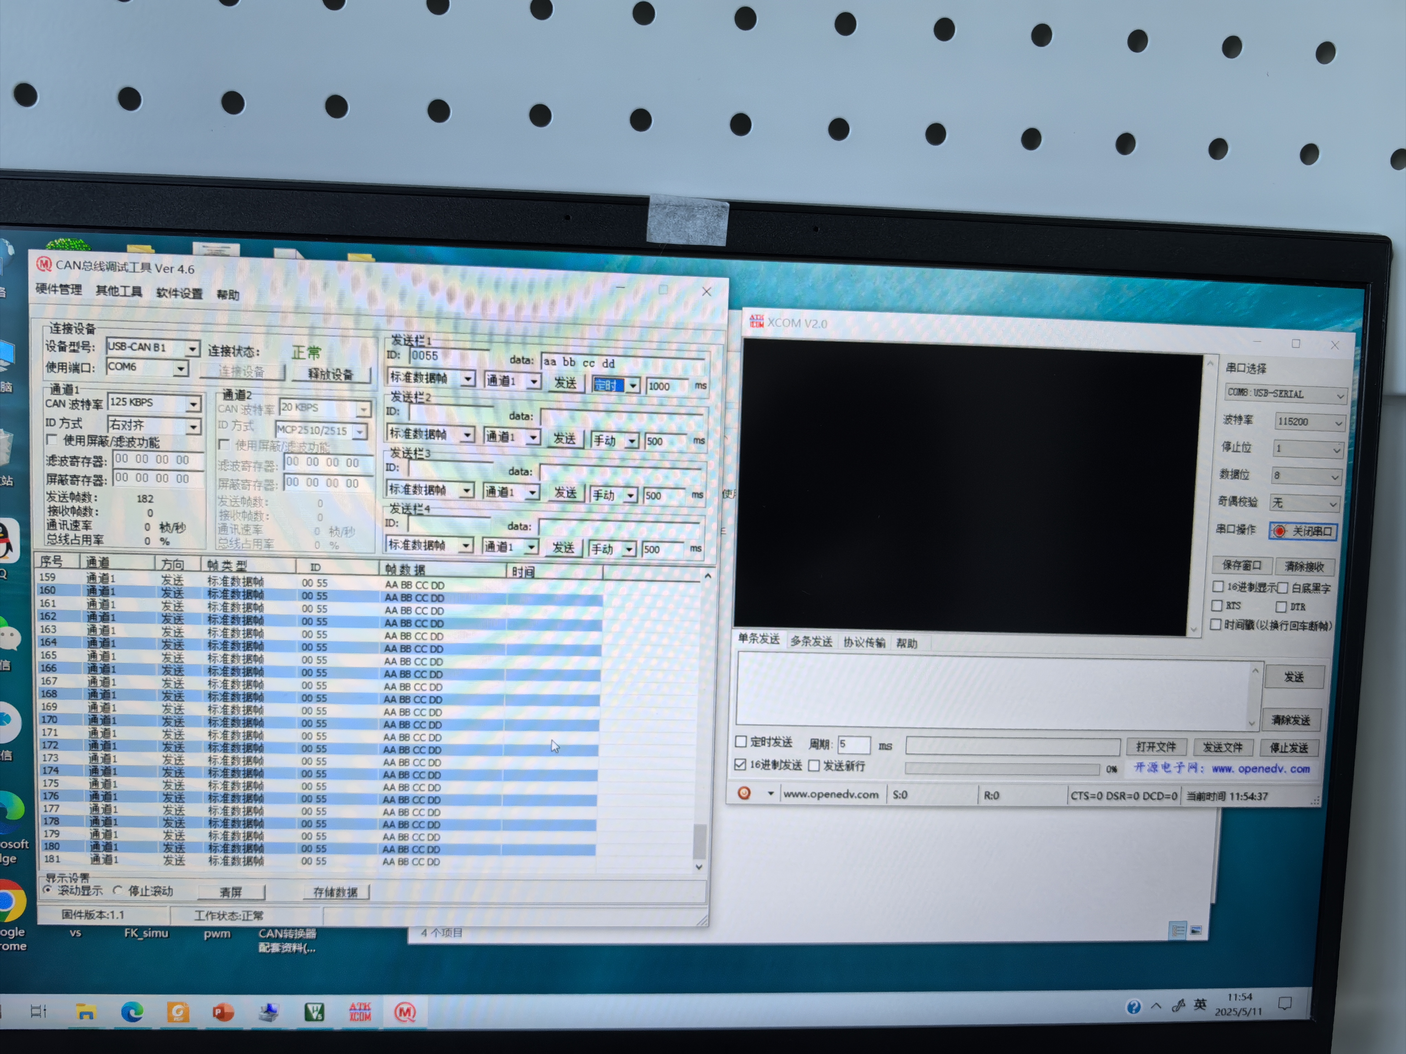The width and height of the screenshot is (1406, 1054).
Task: Open 发送栏1 定时 mode dropdown
Action: pos(633,385)
